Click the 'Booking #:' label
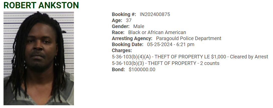 point(124,14)
